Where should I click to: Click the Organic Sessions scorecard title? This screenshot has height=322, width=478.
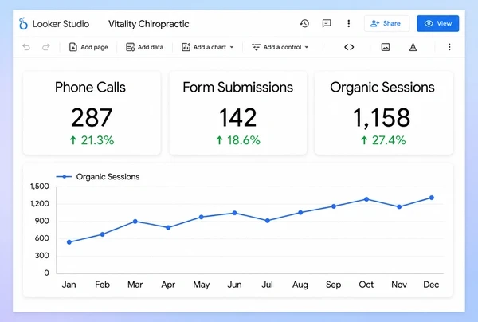[x=382, y=88]
